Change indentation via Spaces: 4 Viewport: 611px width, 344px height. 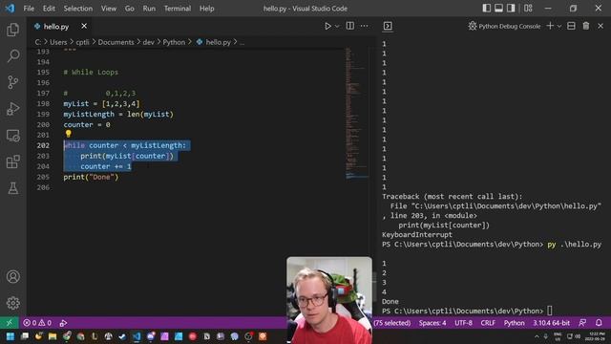tap(432, 323)
